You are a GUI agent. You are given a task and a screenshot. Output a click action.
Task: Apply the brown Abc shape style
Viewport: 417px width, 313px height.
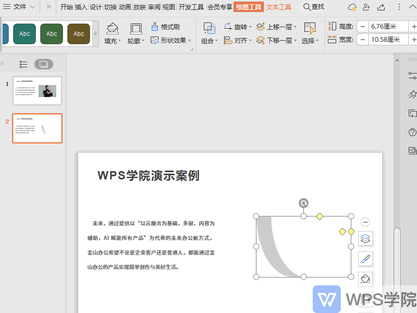tap(79, 34)
